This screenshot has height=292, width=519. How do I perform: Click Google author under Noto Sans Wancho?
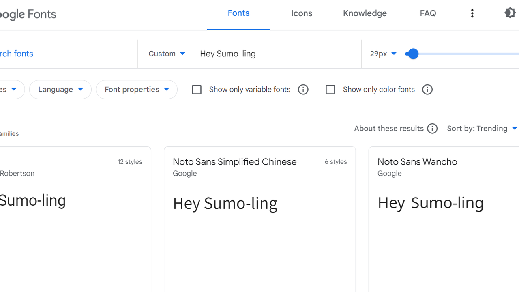[x=390, y=174]
